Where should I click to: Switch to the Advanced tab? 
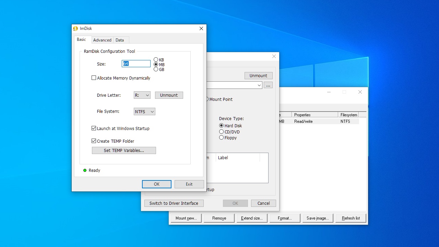click(102, 40)
